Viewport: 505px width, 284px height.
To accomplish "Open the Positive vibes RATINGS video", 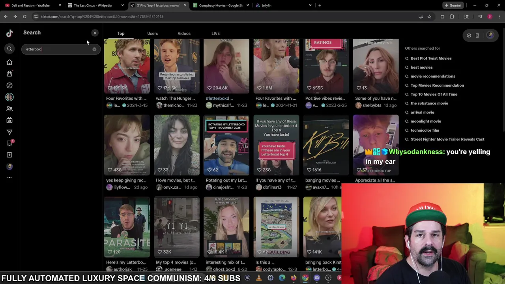I will coord(326,66).
